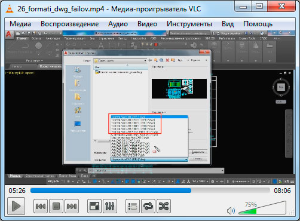Image resolution: width=300 pixels, height=221 pixels.
Task: Mute audio with the speaker icon
Action: click(x=231, y=211)
